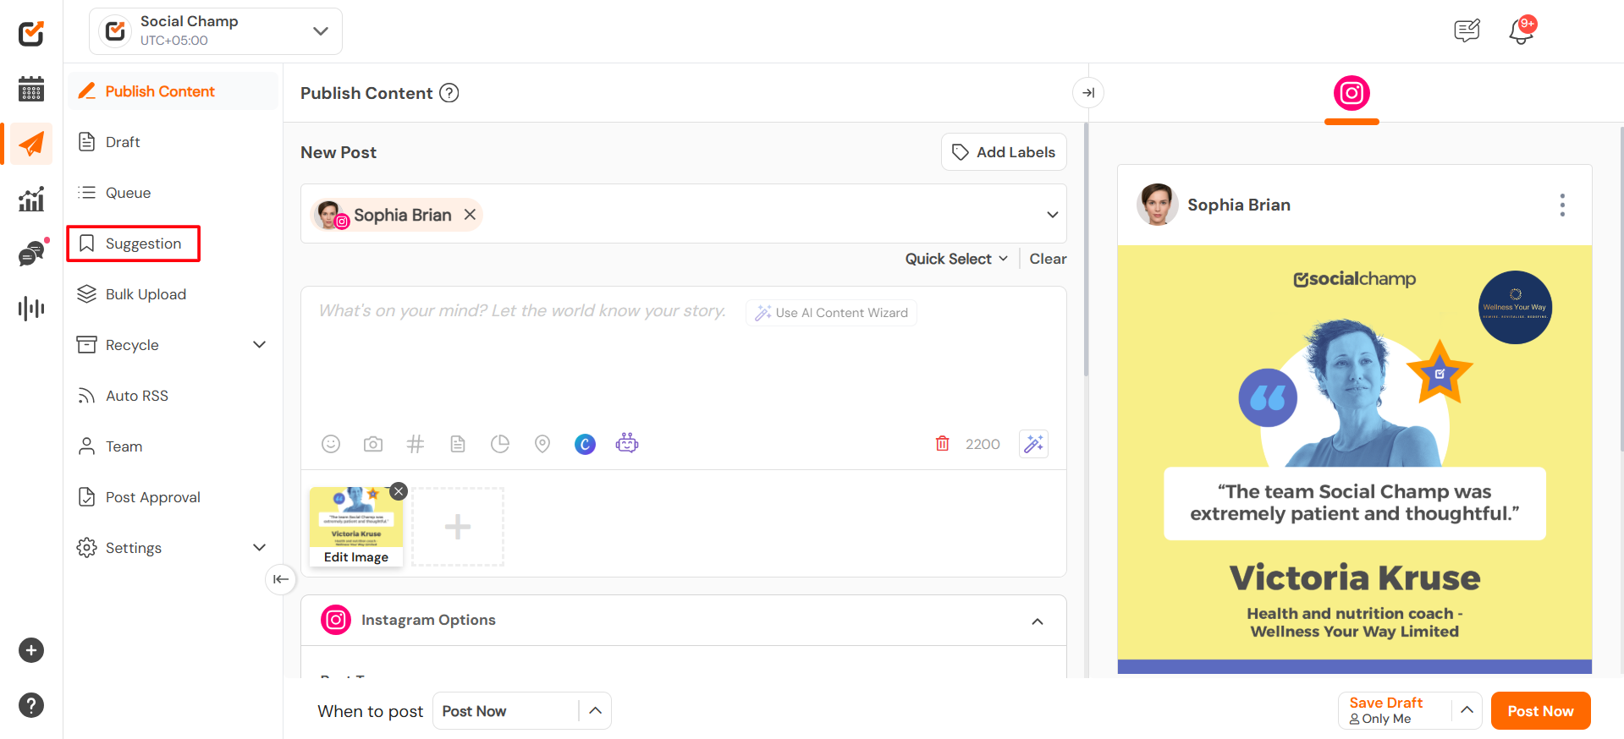Image resolution: width=1624 pixels, height=739 pixels.
Task: Collapse the Instagram Options section
Action: click(x=1038, y=621)
